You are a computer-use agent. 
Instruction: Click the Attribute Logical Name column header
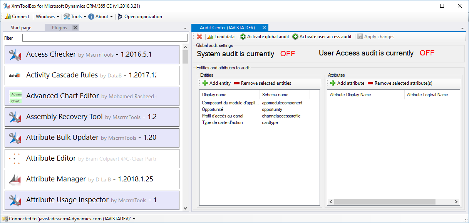[432, 95]
